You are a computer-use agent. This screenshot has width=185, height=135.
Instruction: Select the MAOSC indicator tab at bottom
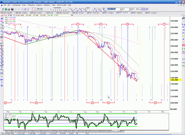tap(25, 131)
